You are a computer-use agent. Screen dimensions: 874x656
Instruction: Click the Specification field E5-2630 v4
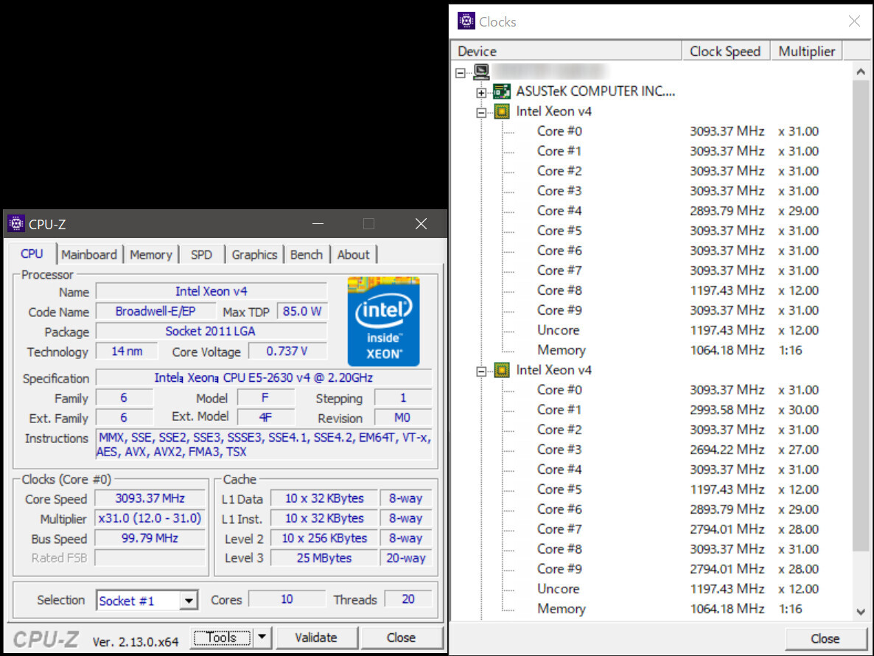(264, 378)
